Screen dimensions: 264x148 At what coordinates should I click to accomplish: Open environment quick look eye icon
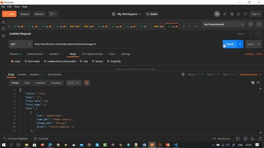coord(251,24)
